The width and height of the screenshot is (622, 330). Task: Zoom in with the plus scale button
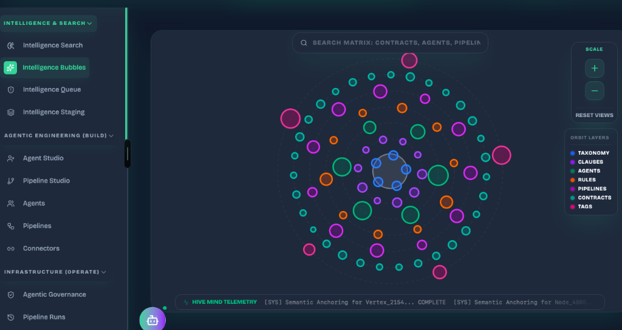tap(595, 68)
